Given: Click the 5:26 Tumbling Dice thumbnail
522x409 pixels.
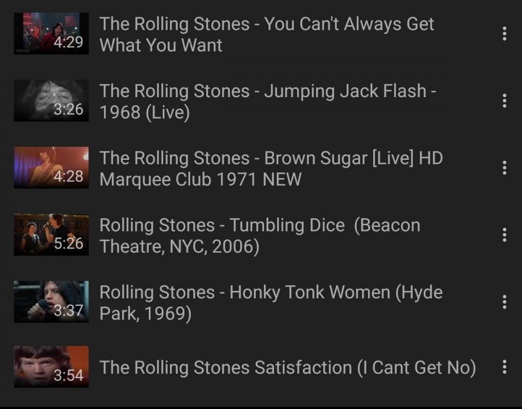Looking at the screenshot, I should 51,235.
